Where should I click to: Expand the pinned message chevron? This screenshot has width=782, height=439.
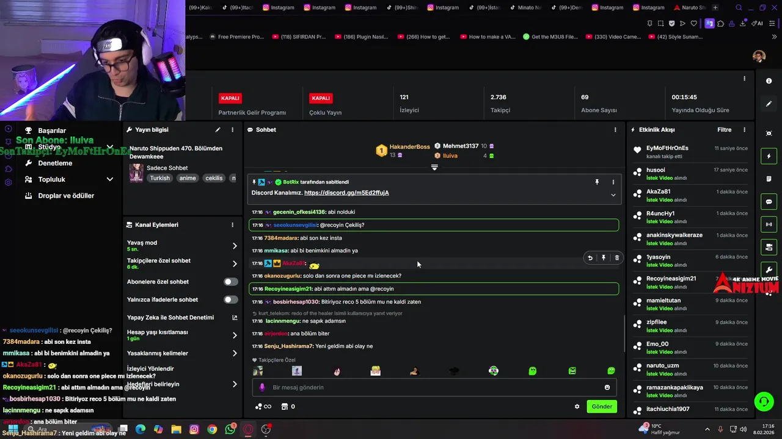[x=613, y=195]
